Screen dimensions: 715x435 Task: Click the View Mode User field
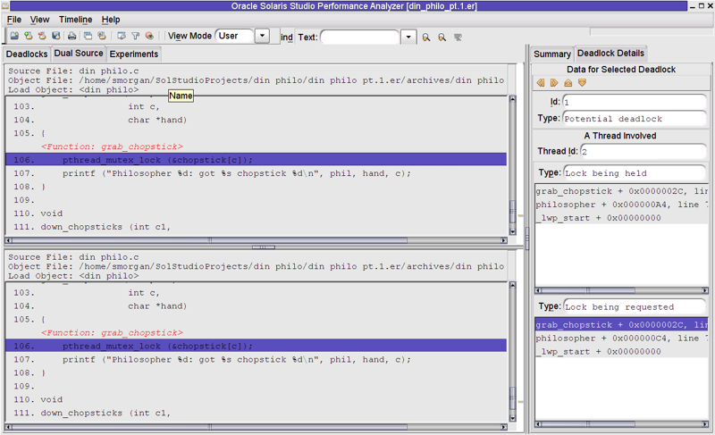[235, 36]
